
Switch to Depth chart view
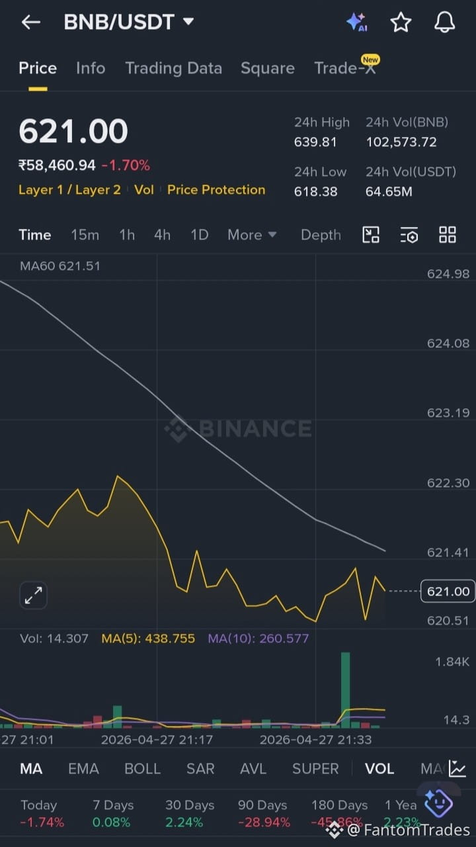point(321,235)
